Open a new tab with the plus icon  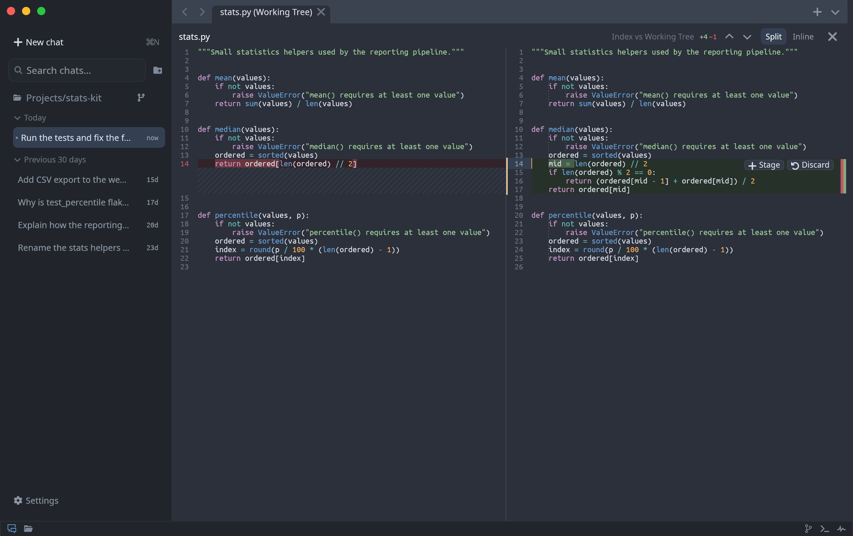point(817,12)
